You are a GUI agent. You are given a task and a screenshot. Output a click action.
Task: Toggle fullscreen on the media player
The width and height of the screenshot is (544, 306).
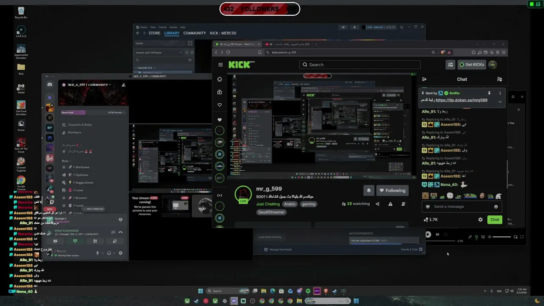[522, 237]
